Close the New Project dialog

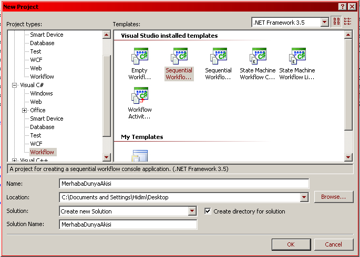pos(352,7)
